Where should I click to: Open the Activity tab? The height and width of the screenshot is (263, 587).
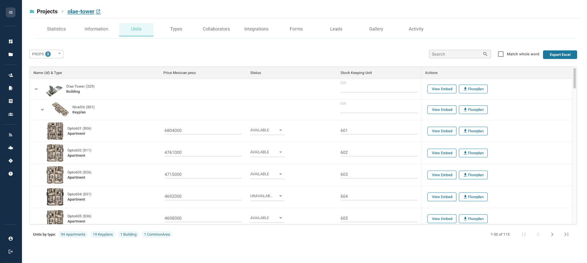pyautogui.click(x=416, y=29)
